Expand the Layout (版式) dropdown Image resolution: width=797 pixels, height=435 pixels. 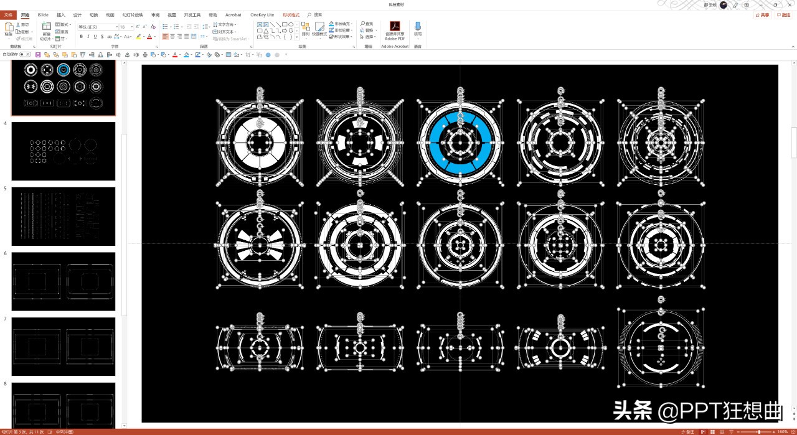point(62,24)
